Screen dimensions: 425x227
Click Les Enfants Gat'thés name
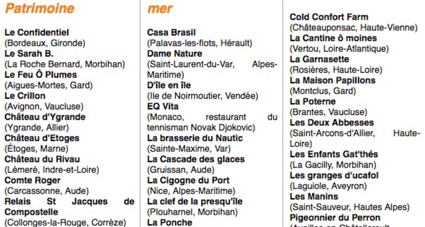tap(334, 154)
